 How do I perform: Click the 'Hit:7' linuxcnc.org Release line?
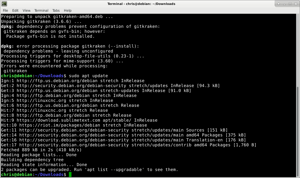[54, 110]
